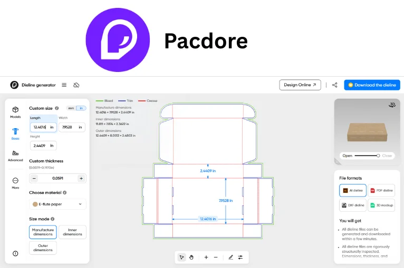Click the More options sidebar icon

click(x=15, y=182)
